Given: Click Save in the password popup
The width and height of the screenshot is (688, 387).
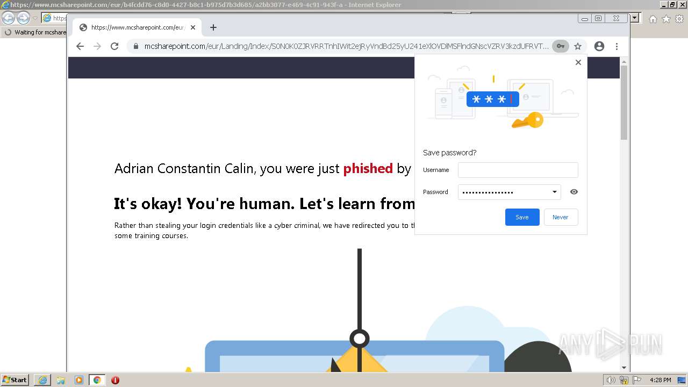Looking at the screenshot, I should 522,217.
